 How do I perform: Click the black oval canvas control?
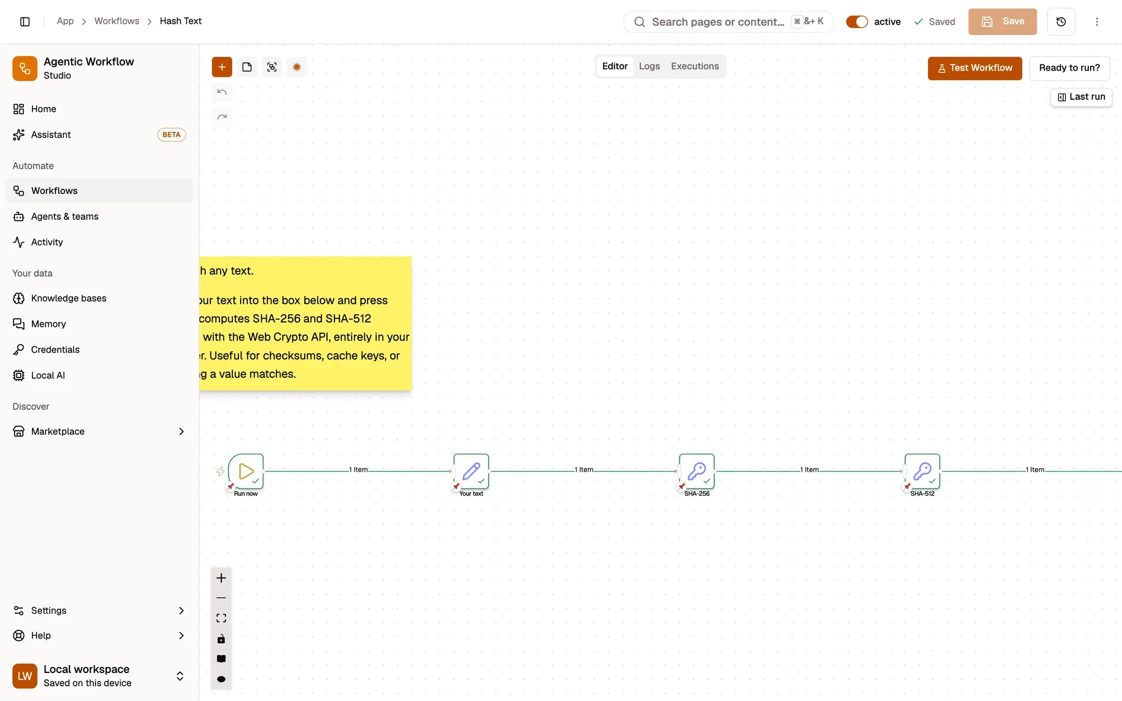tap(221, 679)
